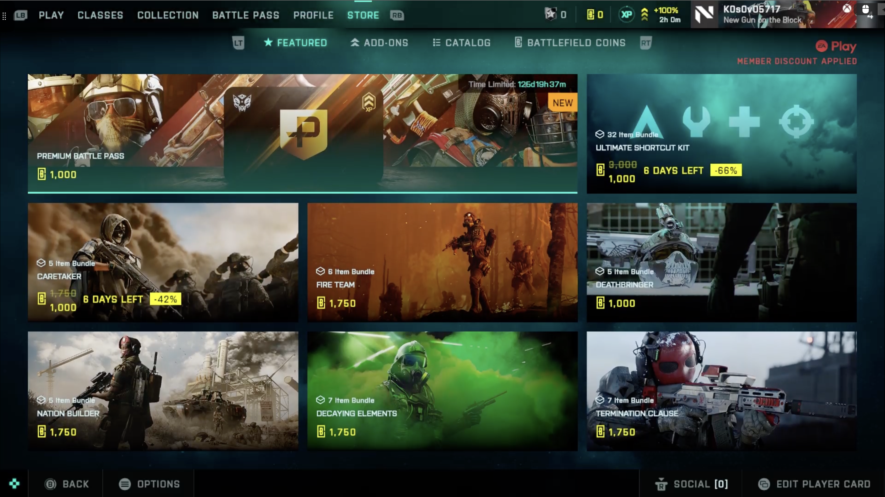Click the Deathbringer coin price icon
885x497 pixels.
[x=600, y=303]
